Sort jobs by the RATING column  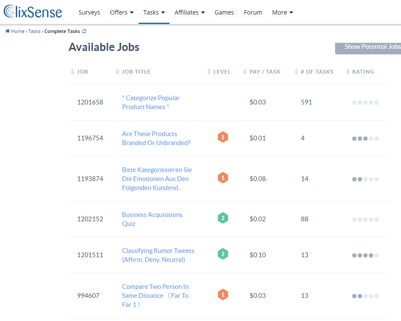tap(360, 71)
